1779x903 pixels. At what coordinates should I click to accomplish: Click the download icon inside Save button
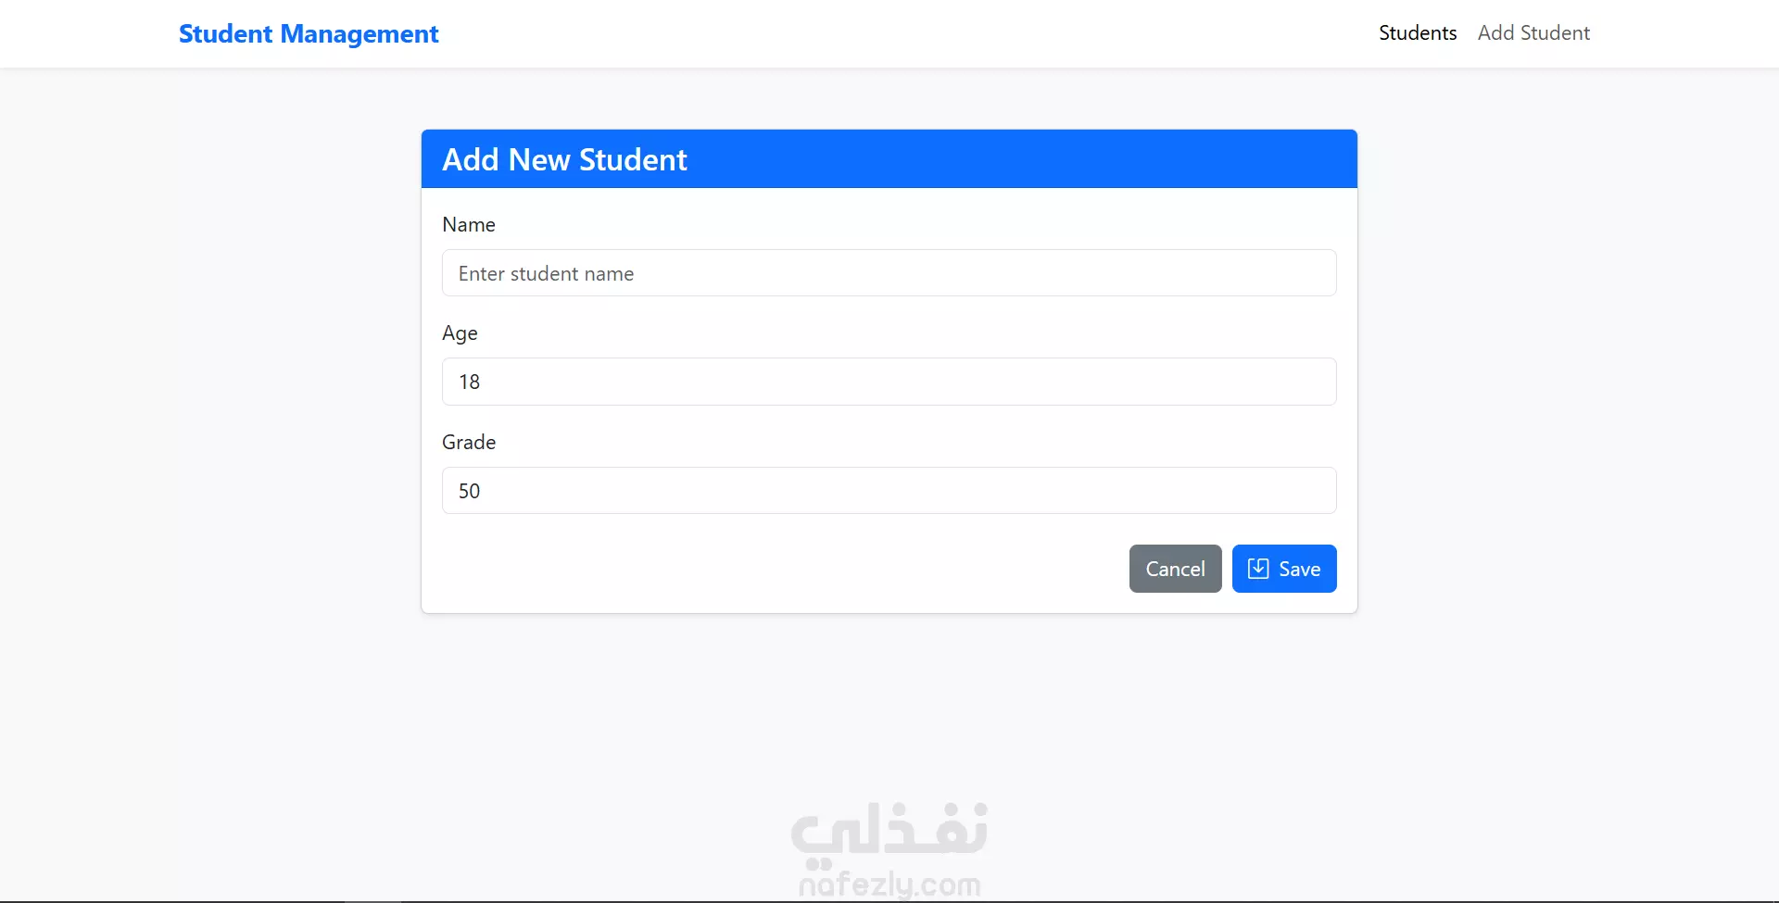(1258, 569)
